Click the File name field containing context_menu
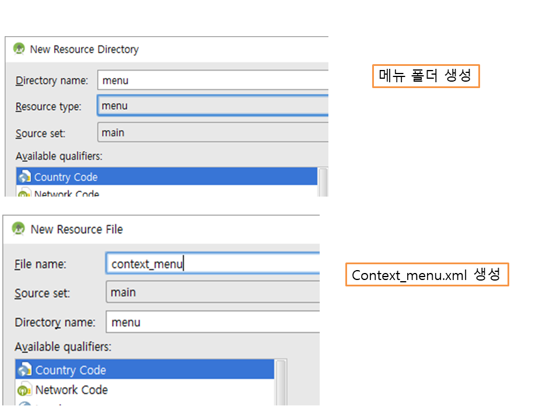Image resolution: width=560 pixels, height=420 pixels. point(213,264)
